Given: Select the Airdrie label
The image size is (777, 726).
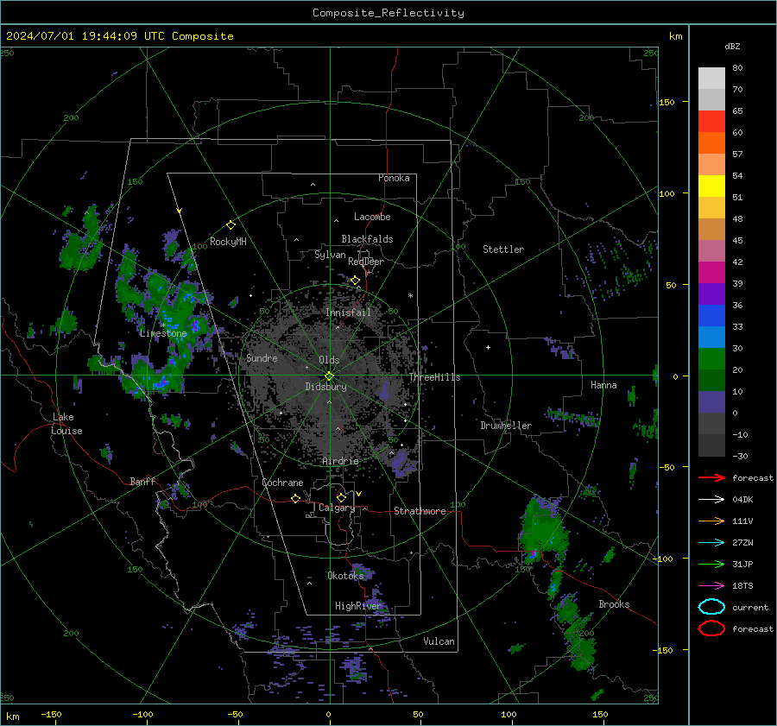Looking at the screenshot, I should click(340, 461).
